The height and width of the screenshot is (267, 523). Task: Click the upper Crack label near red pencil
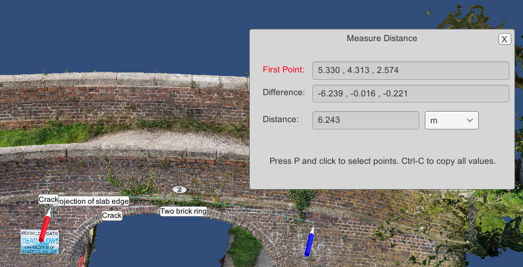point(48,199)
